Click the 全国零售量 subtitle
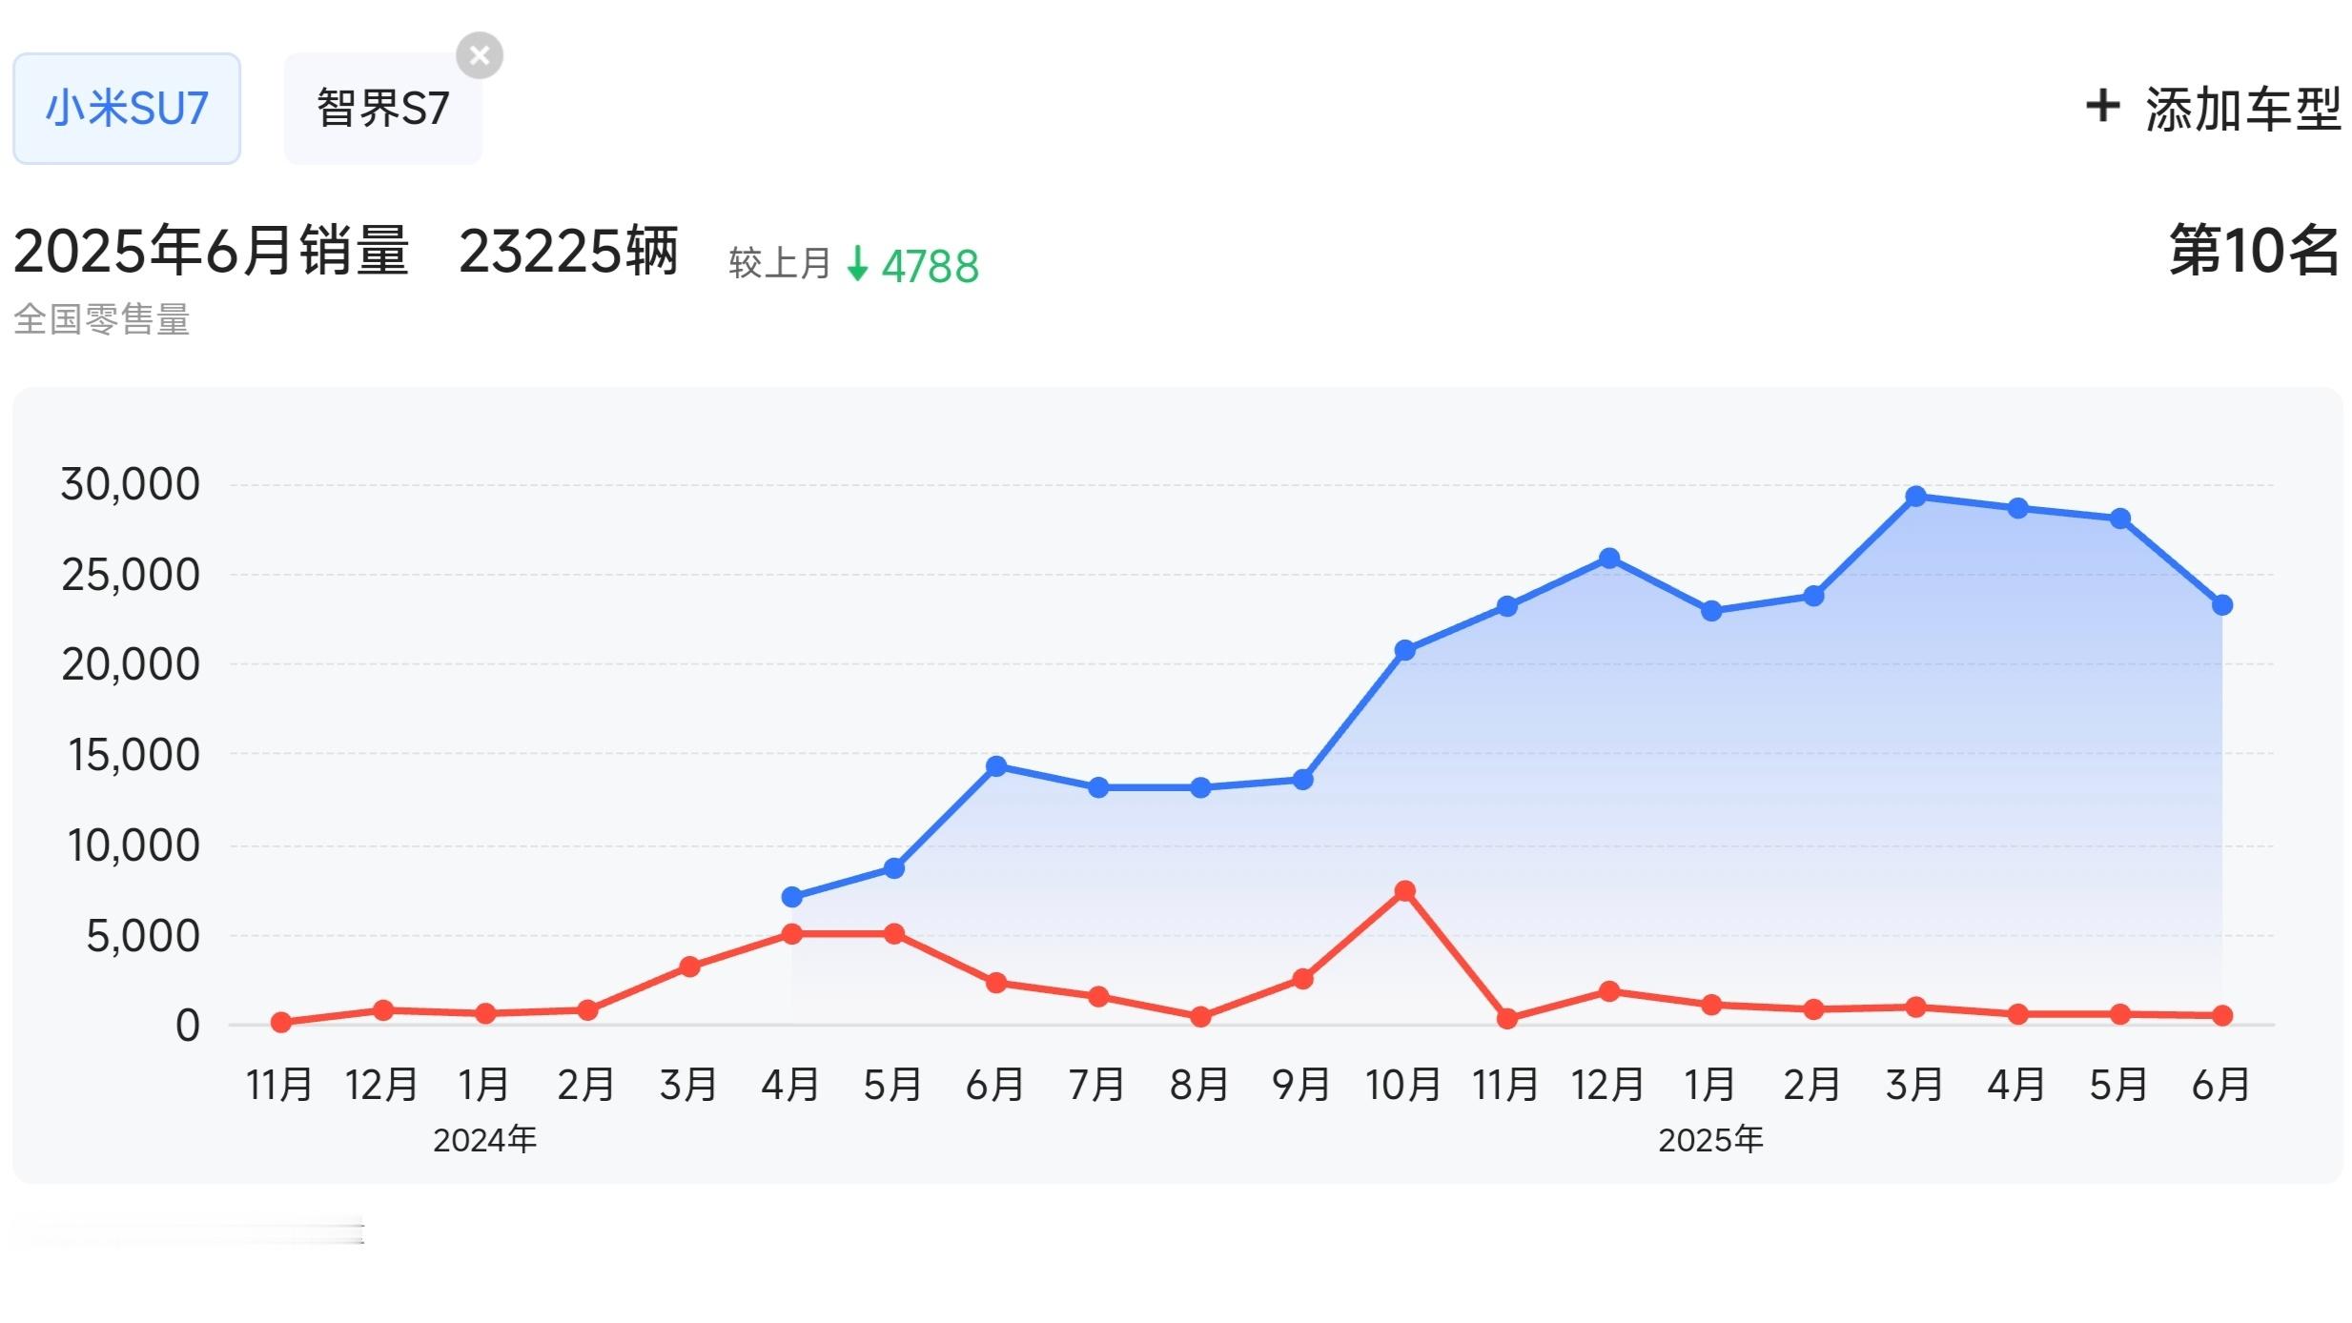This screenshot has width=2352, height=1323. 102,319
